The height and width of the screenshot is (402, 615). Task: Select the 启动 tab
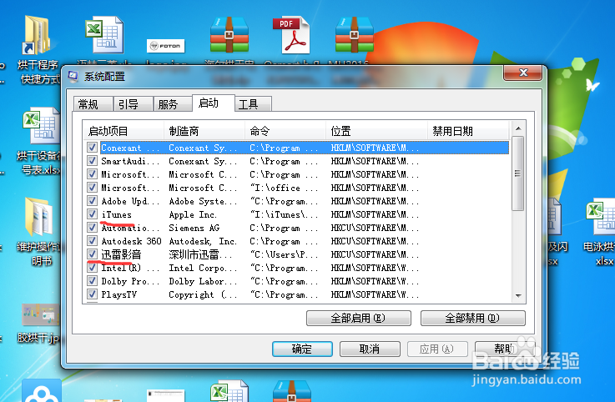pyautogui.click(x=214, y=103)
